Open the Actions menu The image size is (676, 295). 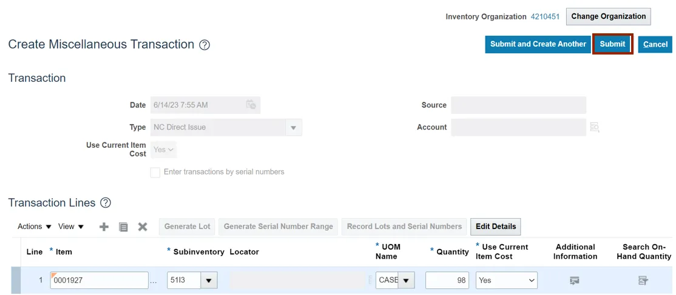(x=35, y=227)
